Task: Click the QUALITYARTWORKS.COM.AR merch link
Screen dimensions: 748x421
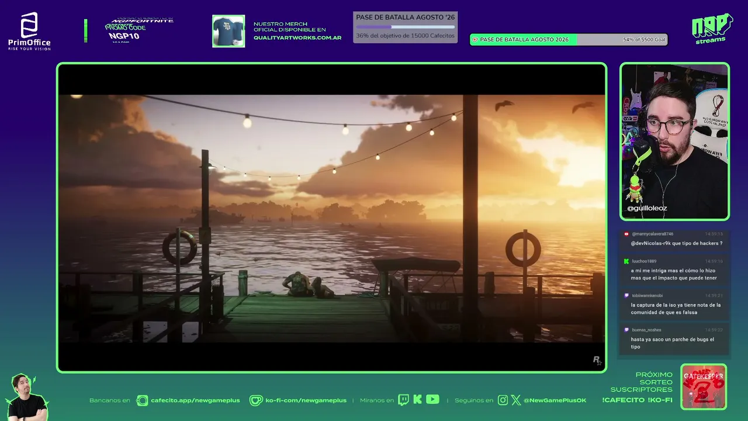Action: tap(297, 37)
